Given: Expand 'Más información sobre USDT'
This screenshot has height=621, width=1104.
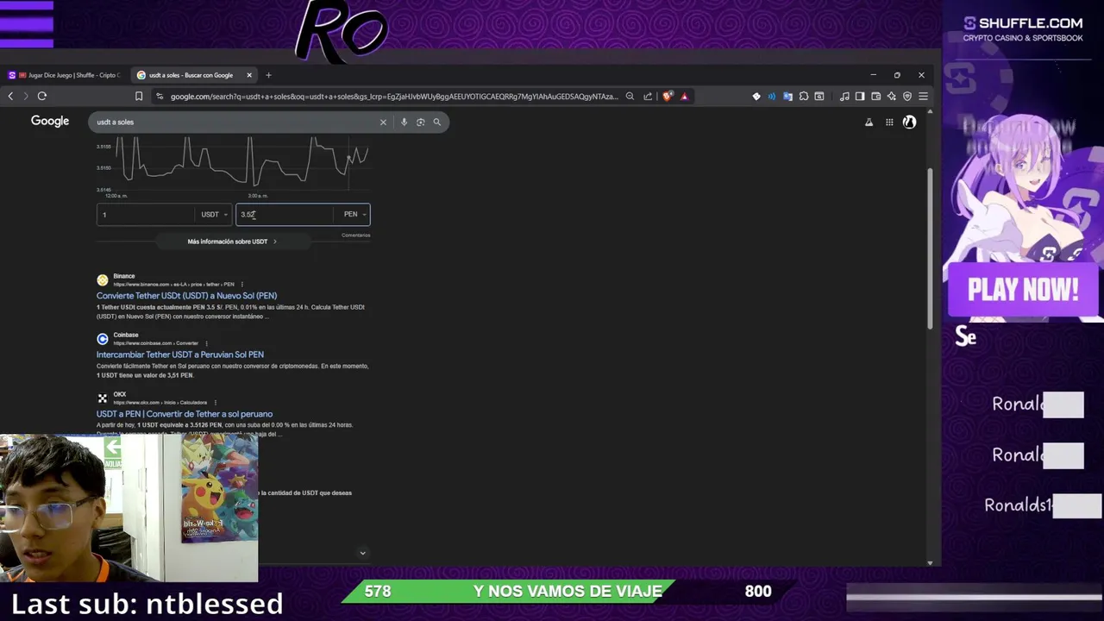Looking at the screenshot, I should point(232,241).
